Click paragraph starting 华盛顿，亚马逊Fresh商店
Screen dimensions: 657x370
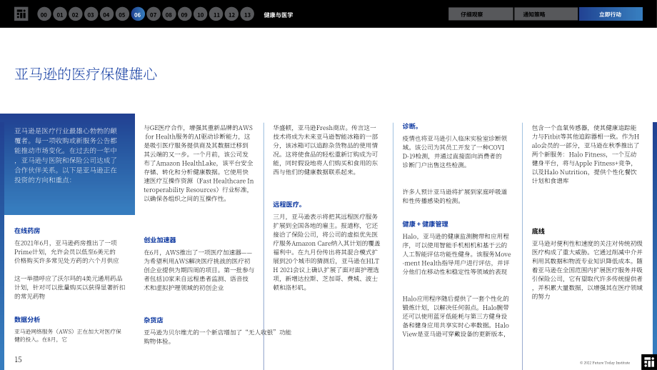pyautogui.click(x=326, y=149)
